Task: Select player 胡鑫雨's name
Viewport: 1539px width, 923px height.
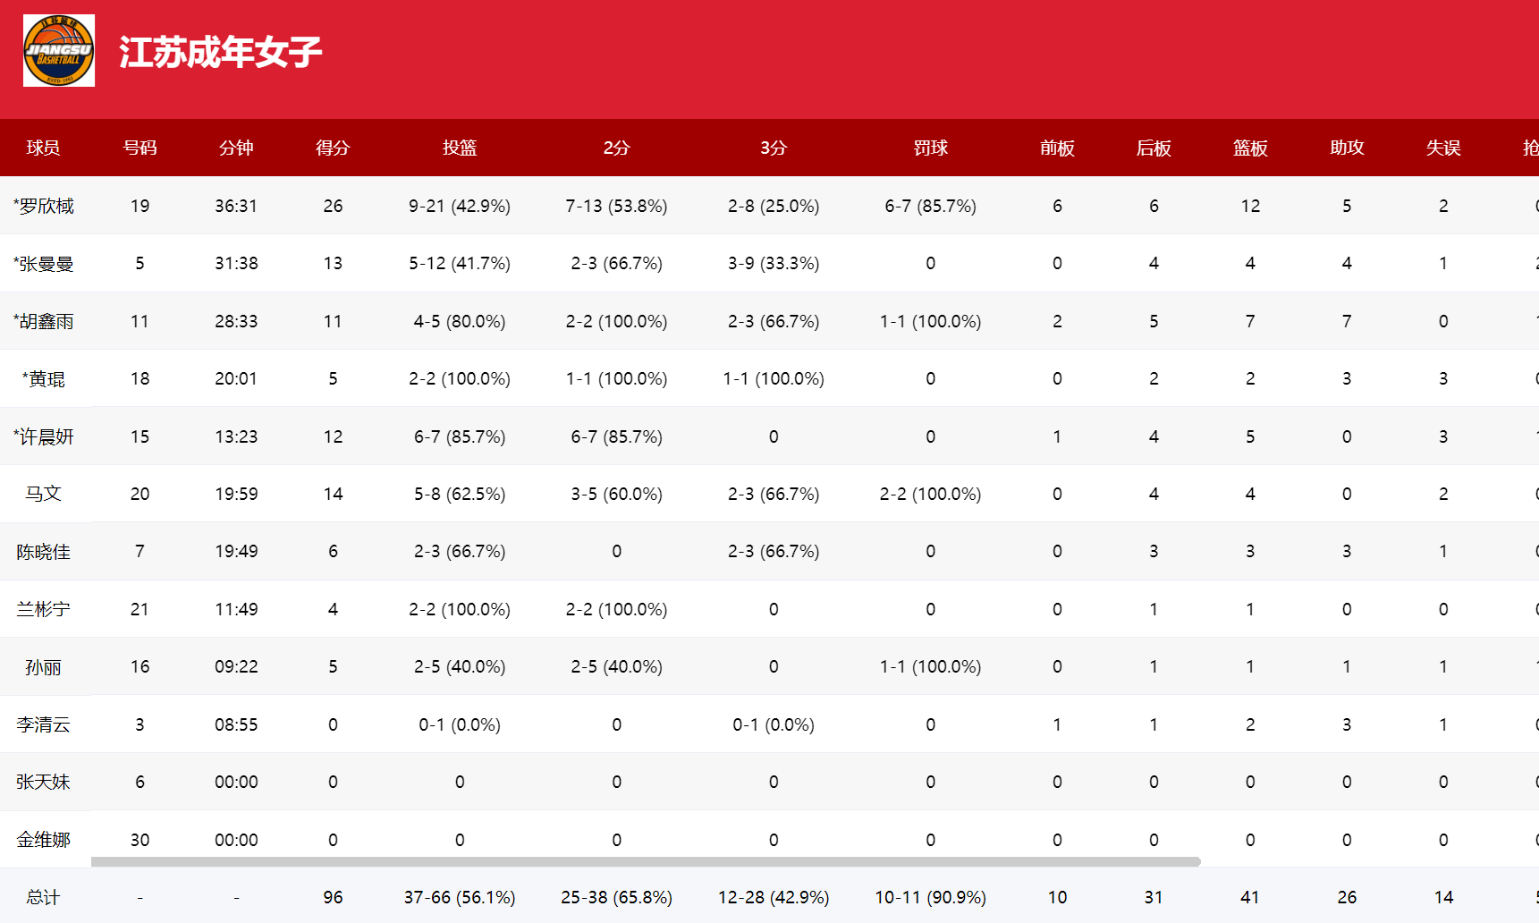Action: (x=45, y=322)
